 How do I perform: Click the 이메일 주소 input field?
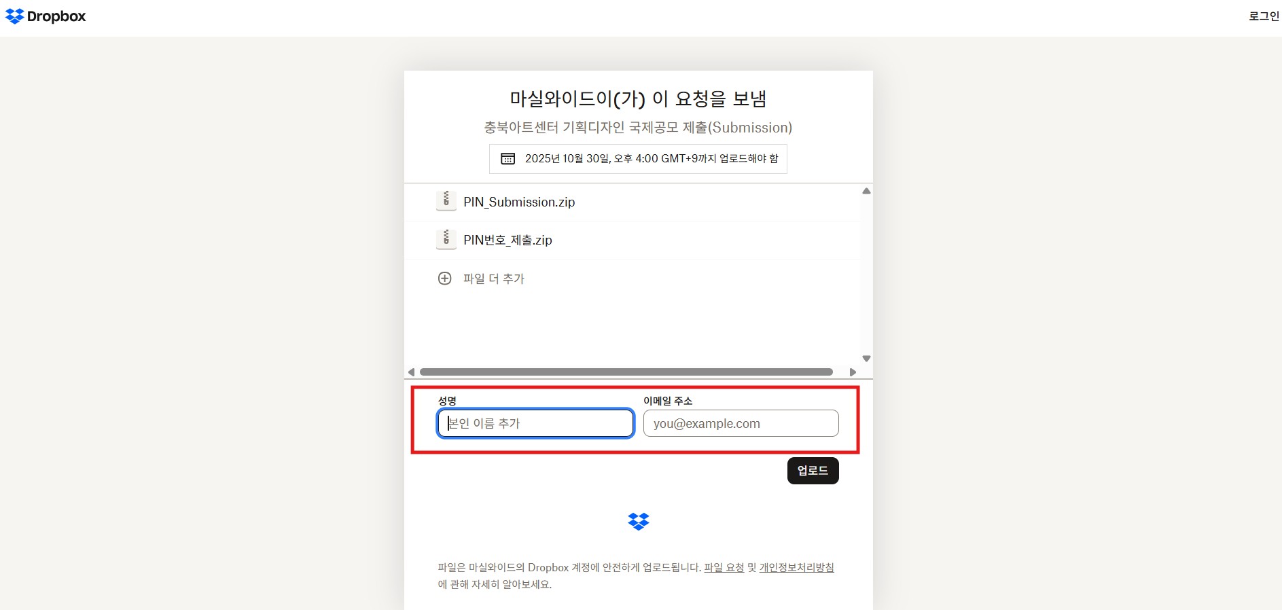(x=741, y=424)
